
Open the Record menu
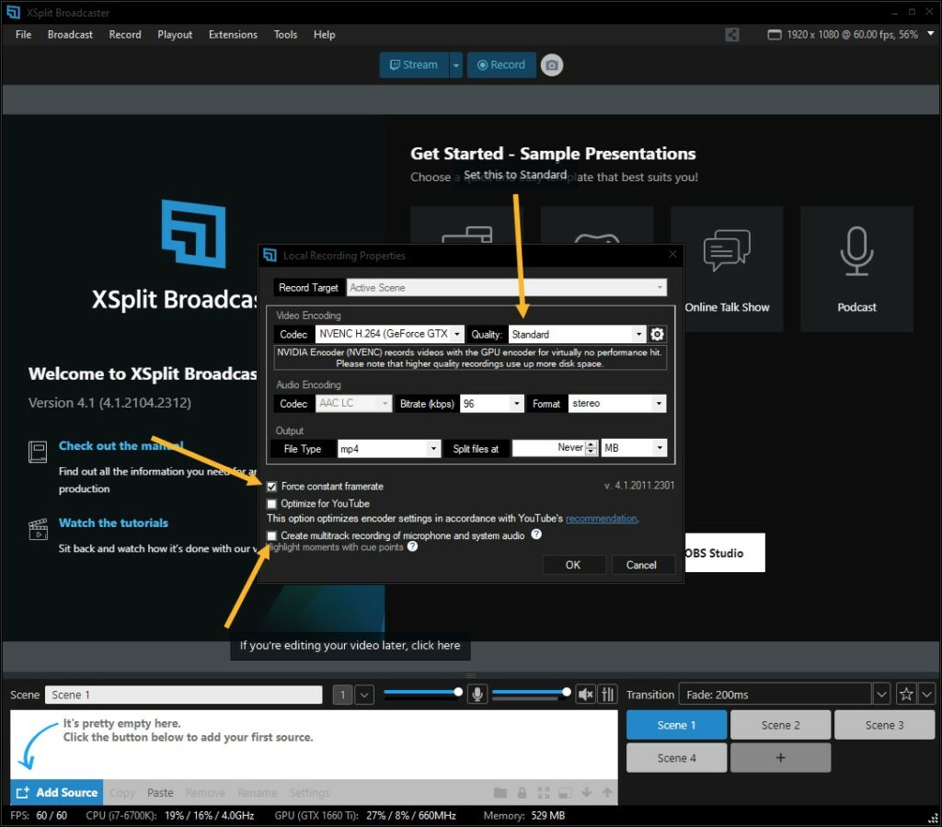pyautogui.click(x=125, y=35)
